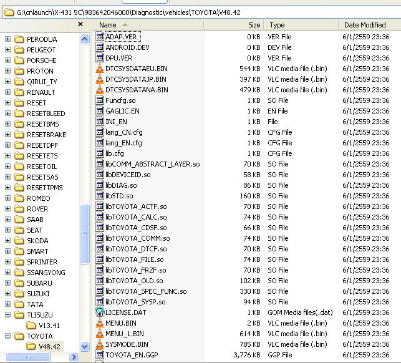Select the file lang_CN.cfg
401x363 pixels.
[x=124, y=132]
